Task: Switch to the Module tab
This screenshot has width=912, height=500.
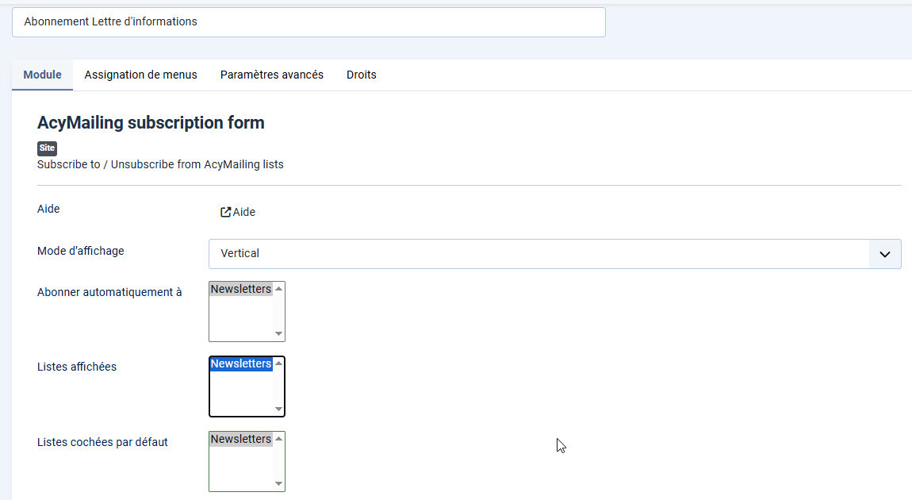Action: [x=42, y=75]
